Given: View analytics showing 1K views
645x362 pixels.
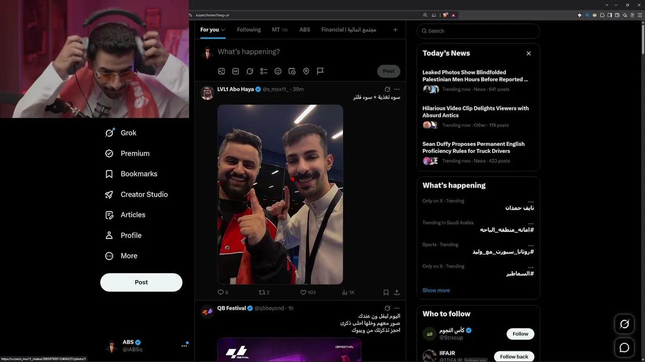Looking at the screenshot, I should [348, 292].
